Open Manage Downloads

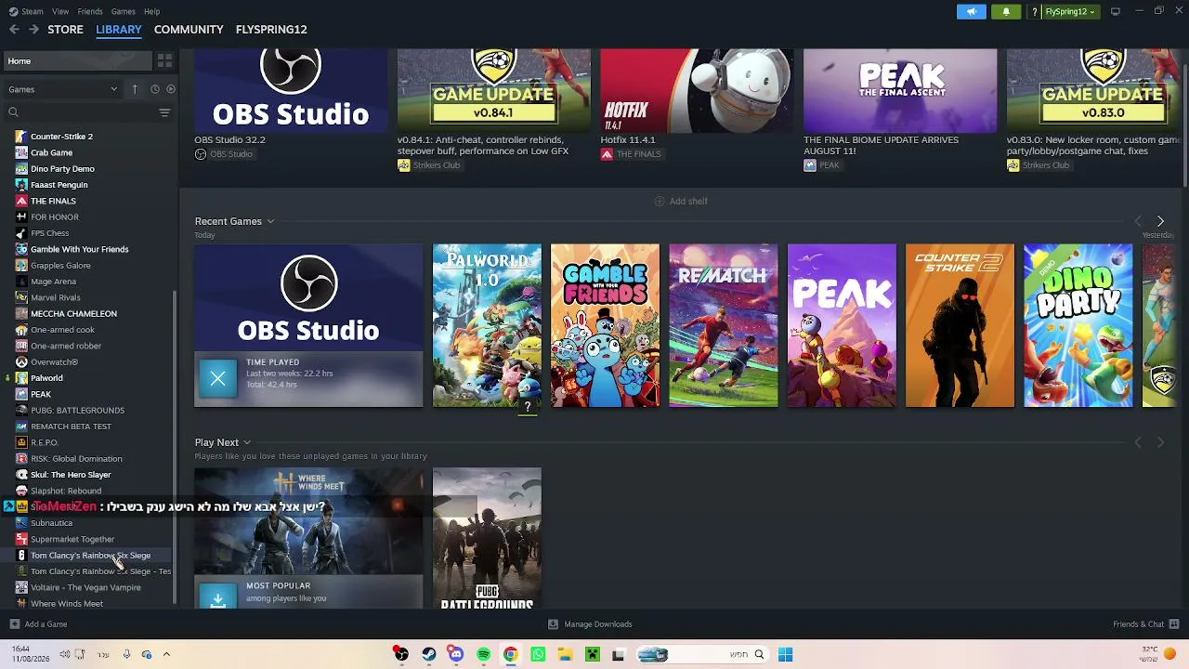[x=590, y=624]
